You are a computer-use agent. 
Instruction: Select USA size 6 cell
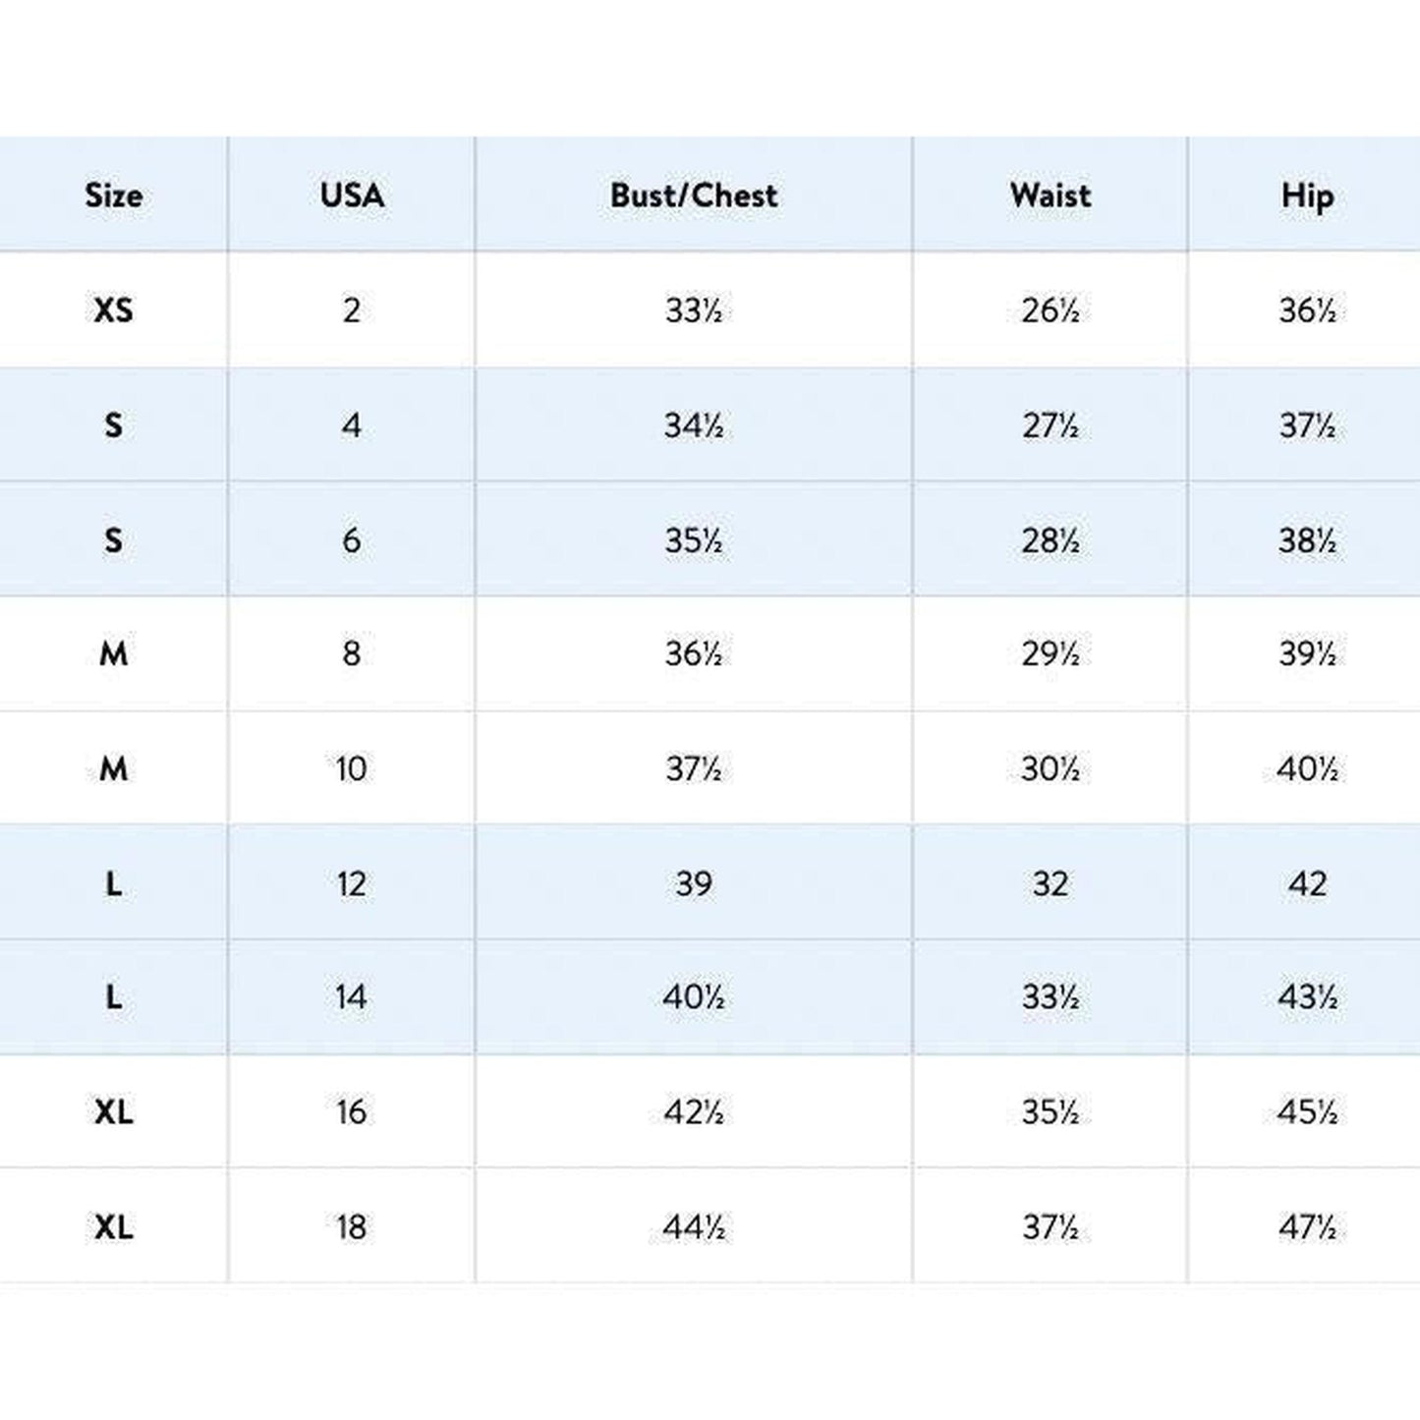352,540
